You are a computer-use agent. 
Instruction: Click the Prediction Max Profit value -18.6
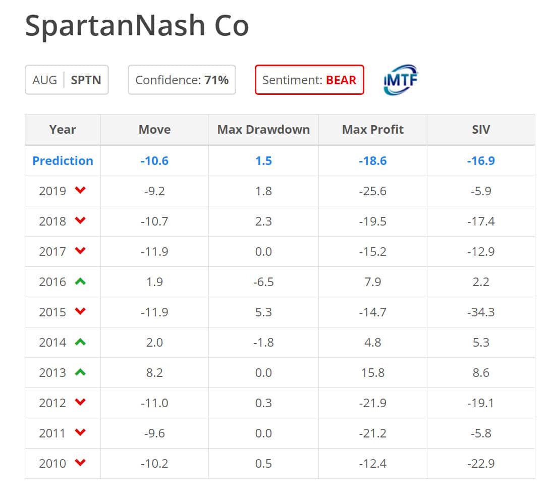coord(373,161)
